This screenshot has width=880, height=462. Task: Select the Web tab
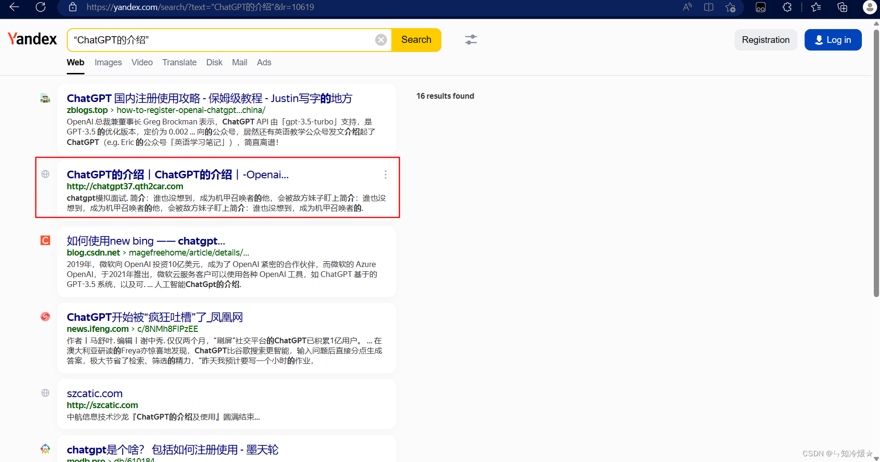(x=75, y=62)
